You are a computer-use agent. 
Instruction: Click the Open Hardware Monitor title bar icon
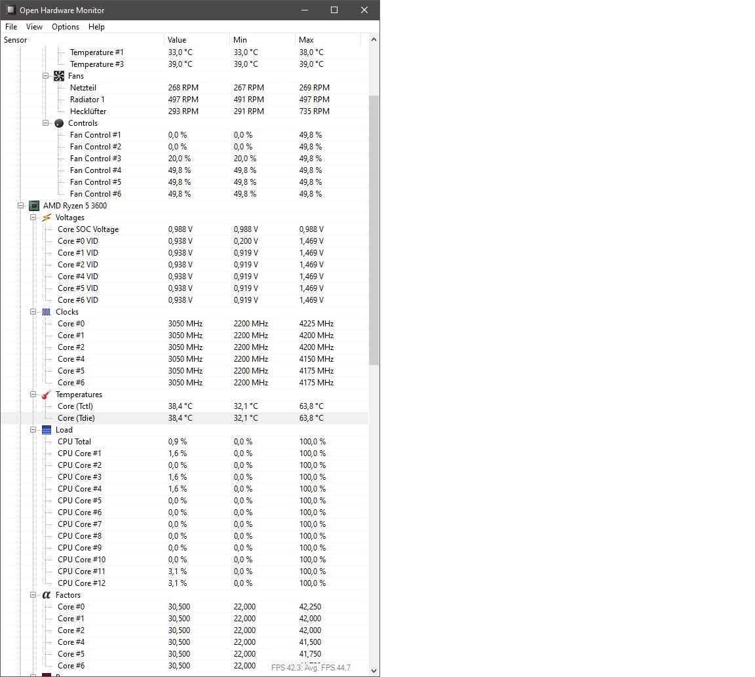[x=10, y=10]
